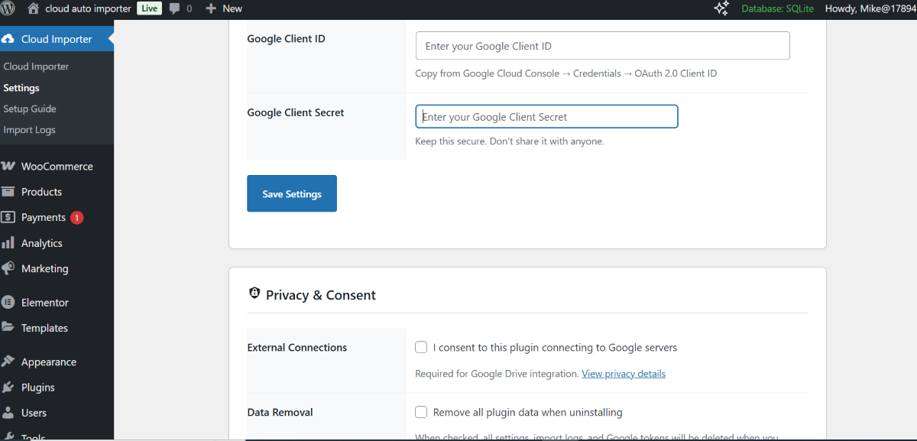Open Cloud Importer submenu item
Viewport: 917px width, 441px height.
click(36, 66)
